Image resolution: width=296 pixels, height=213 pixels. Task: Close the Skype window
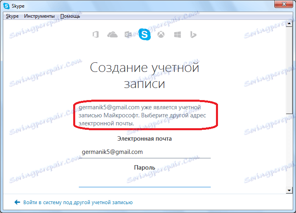pyautogui.click(x=284, y=4)
